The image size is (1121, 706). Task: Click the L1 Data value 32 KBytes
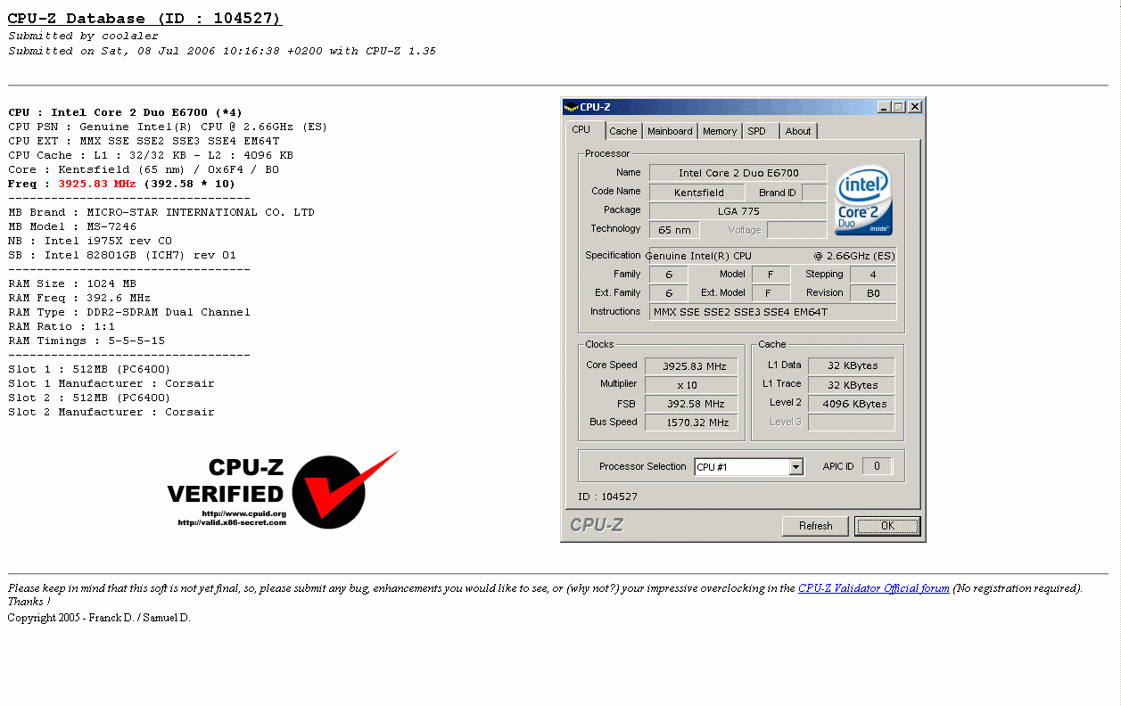click(x=852, y=366)
